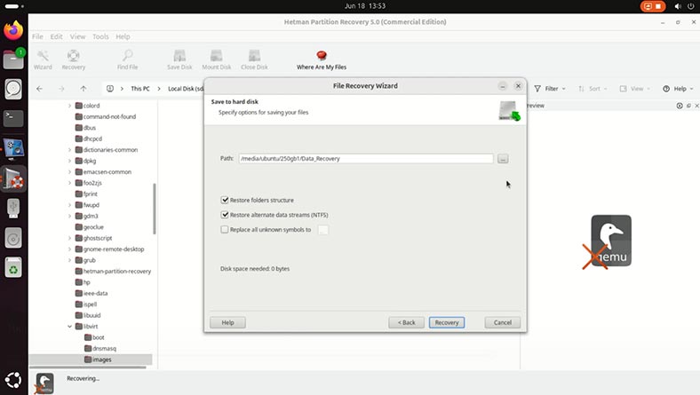This screenshot has height=395, width=700.
Task: Launch Terminal from the dock
Action: pos(13,118)
